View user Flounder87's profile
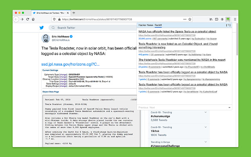The width and height of the screenshot is (251, 157). click(x=192, y=67)
